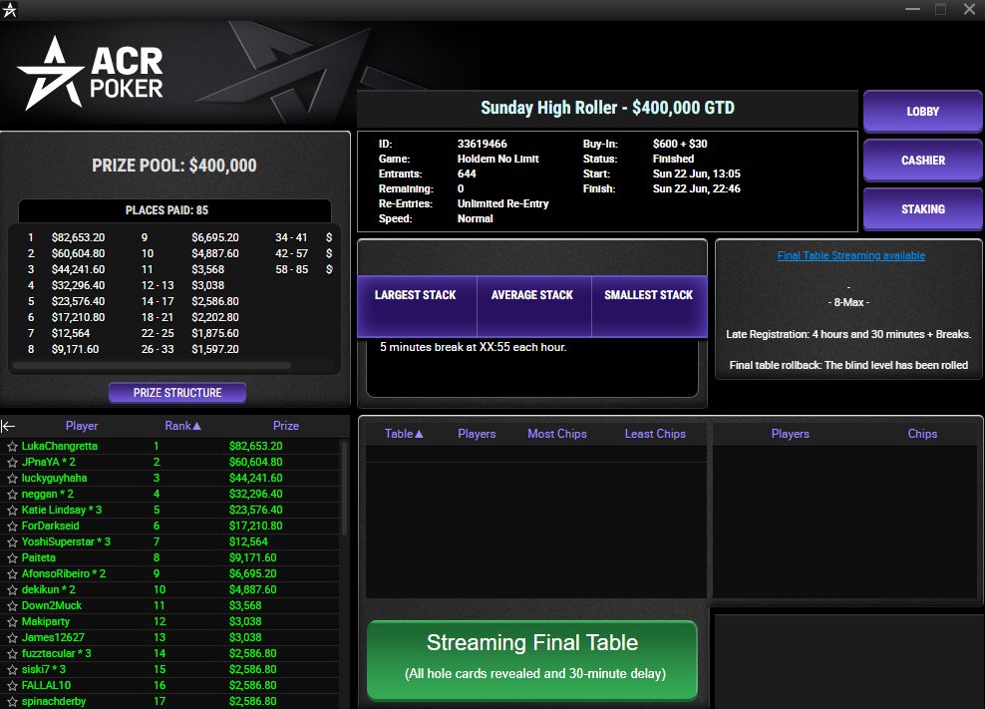This screenshot has width=985, height=709.
Task: Sort tables by Least Chips column
Action: click(655, 434)
